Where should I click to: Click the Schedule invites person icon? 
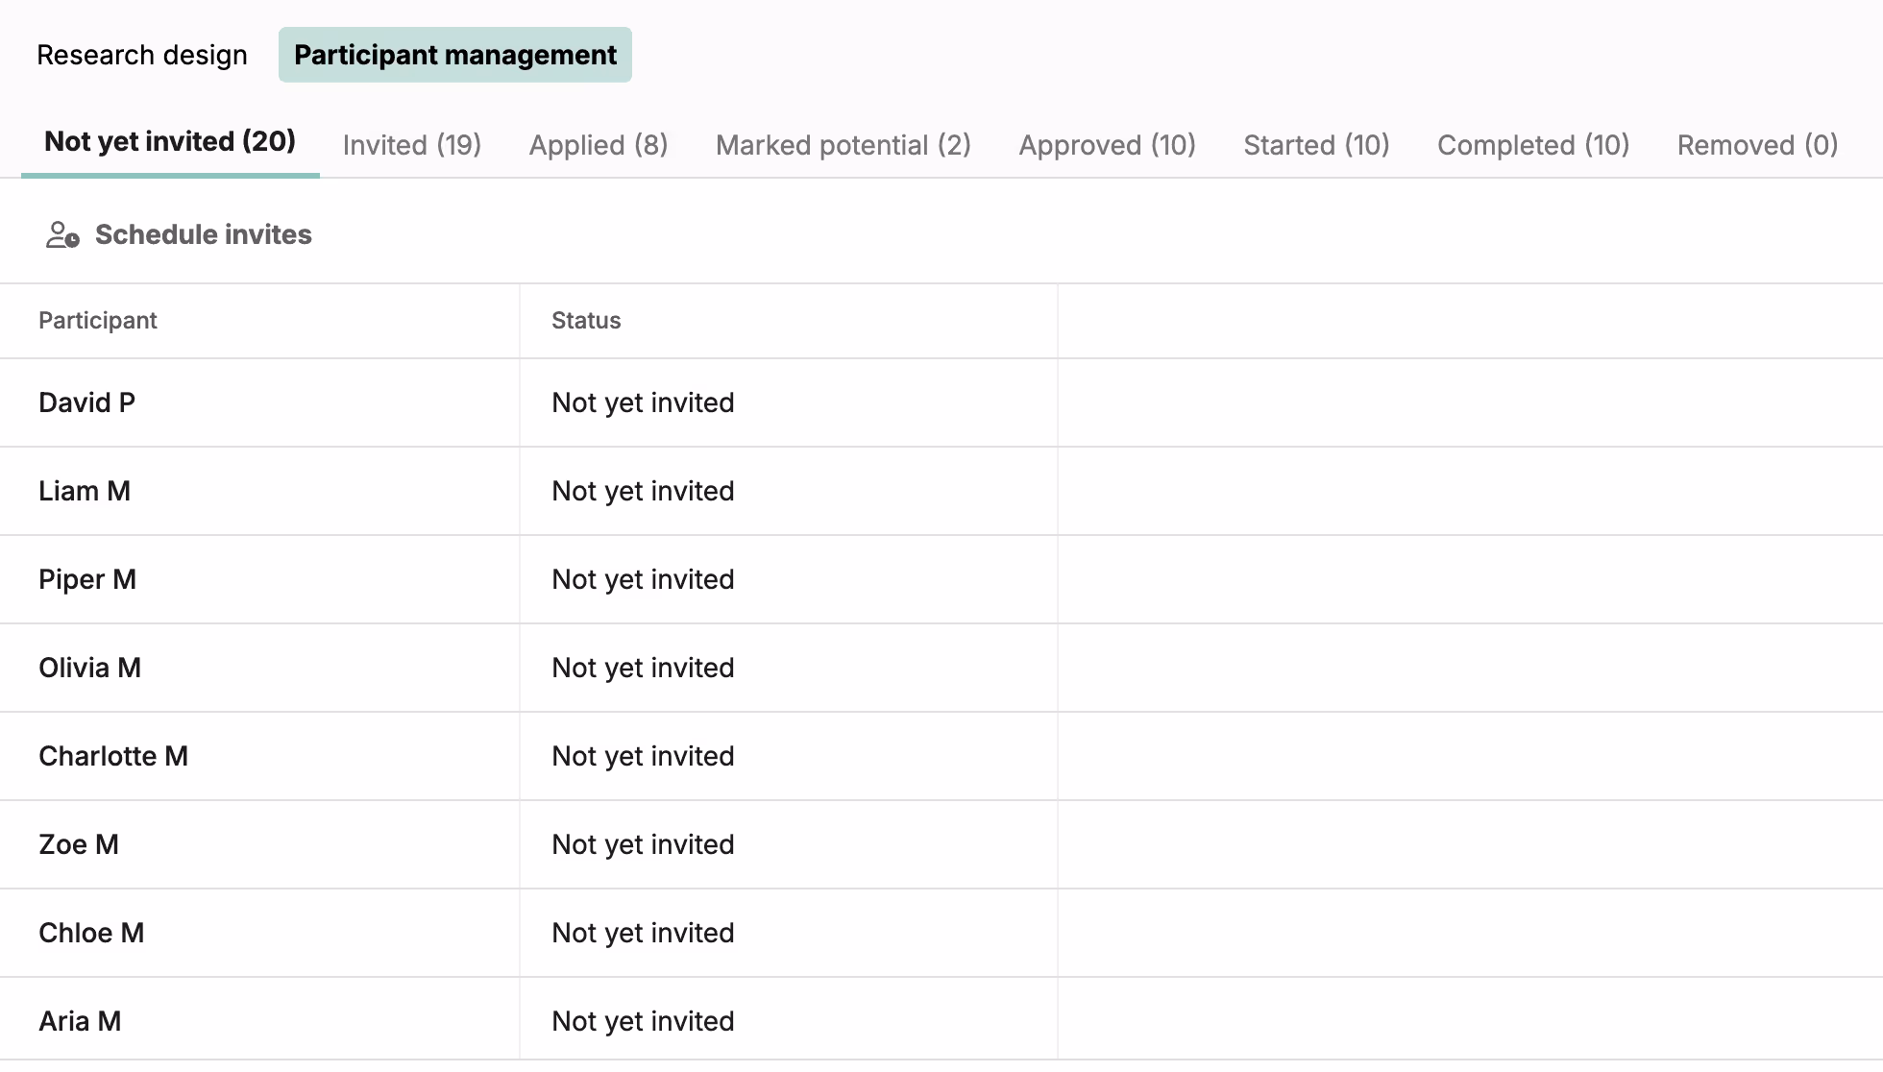coord(62,235)
